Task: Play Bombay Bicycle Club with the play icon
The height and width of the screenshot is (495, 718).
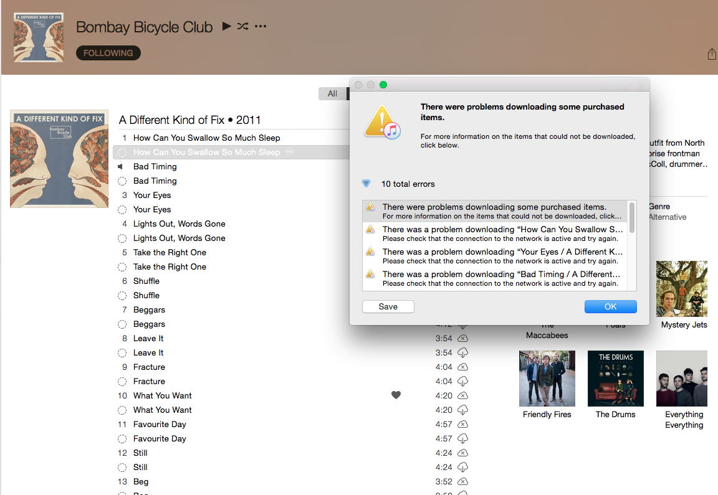Action: point(226,26)
